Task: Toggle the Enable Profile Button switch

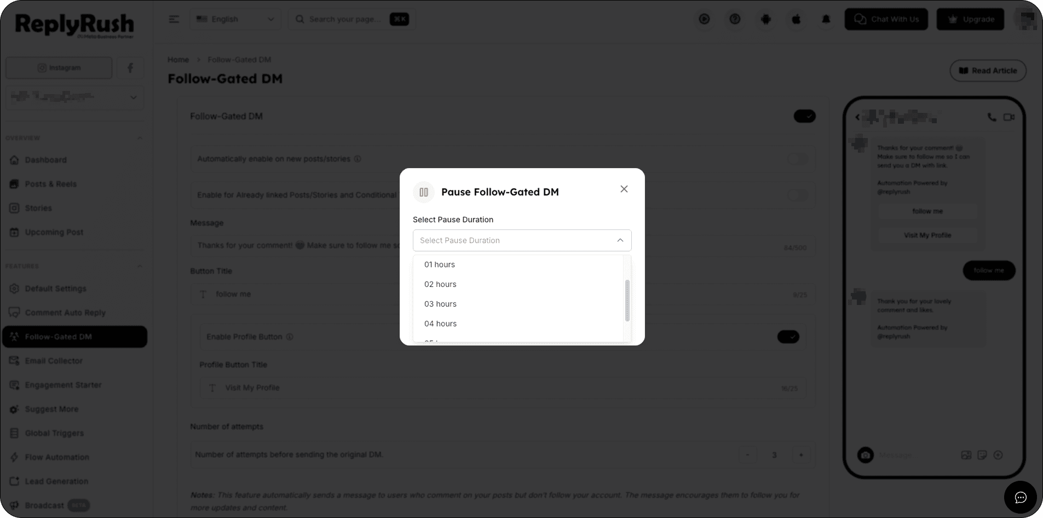Action: click(x=788, y=337)
